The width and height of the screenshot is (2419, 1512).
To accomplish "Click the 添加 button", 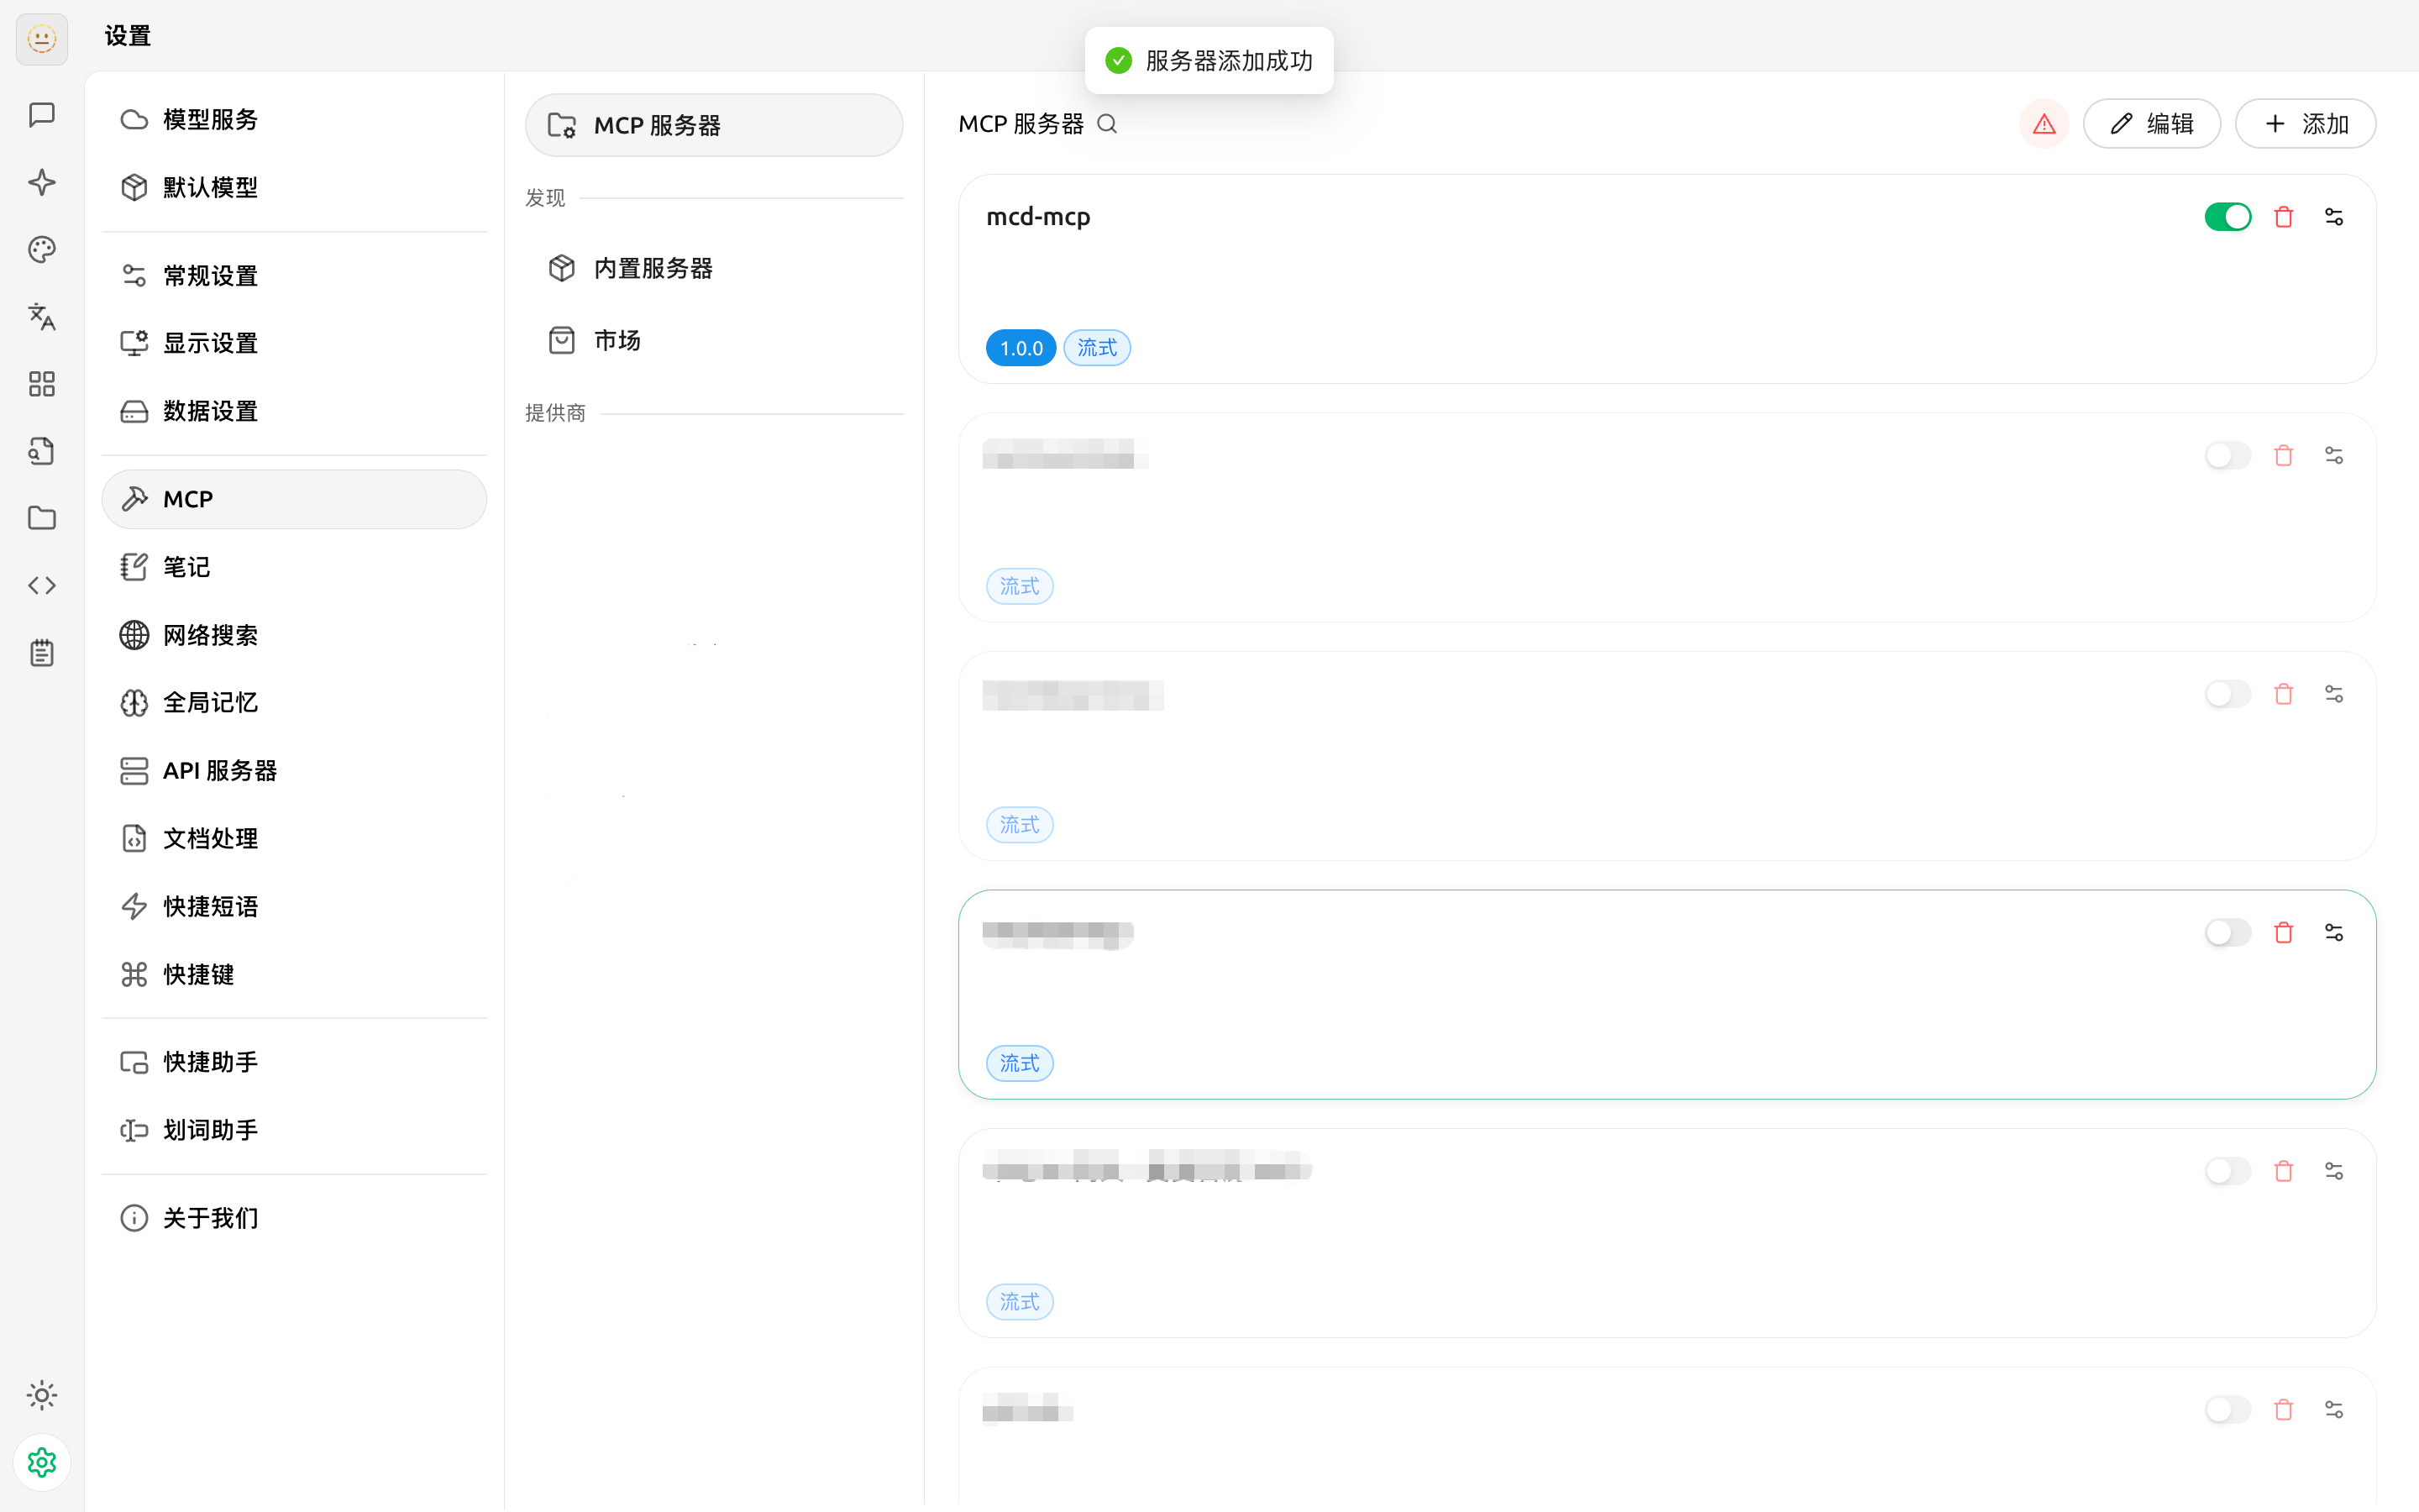I will pyautogui.click(x=2305, y=124).
